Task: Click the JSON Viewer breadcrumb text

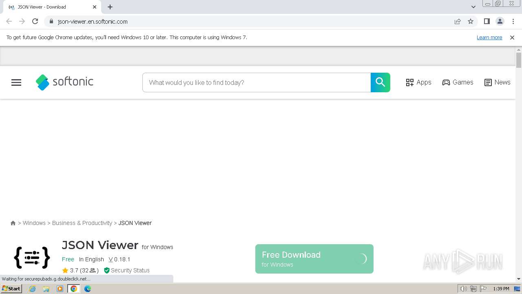Action: pos(135,223)
